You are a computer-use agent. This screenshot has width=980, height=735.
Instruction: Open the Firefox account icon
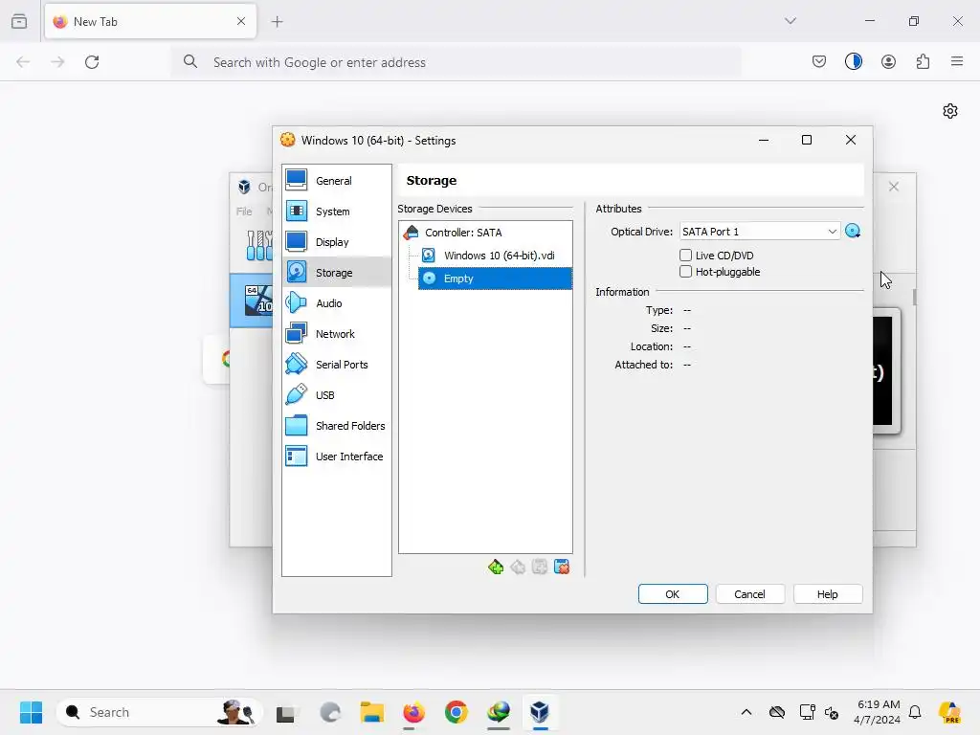click(888, 61)
